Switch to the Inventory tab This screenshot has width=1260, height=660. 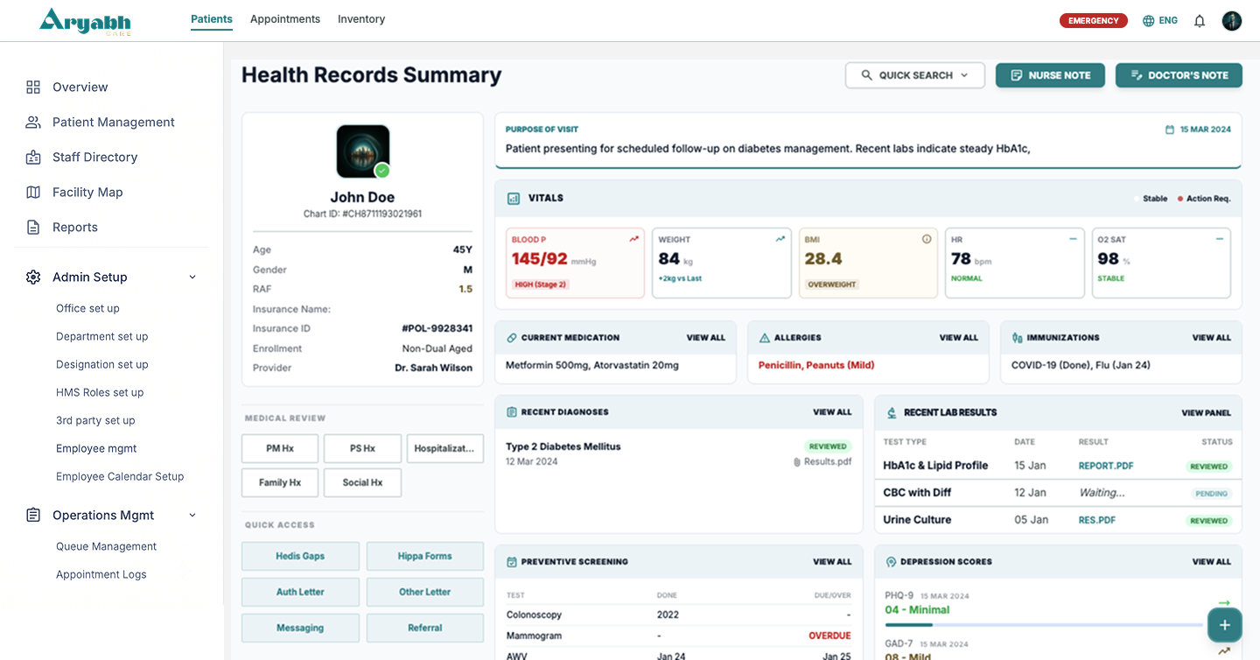point(361,19)
